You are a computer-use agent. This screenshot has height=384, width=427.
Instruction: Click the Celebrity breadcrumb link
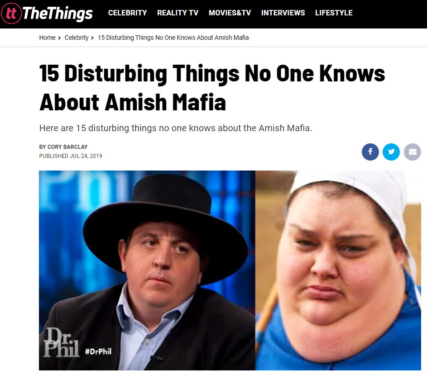[x=77, y=38]
